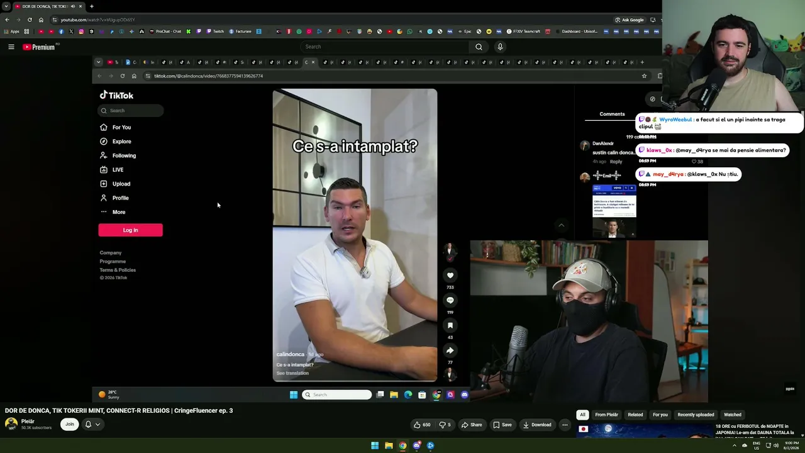Screen dimensions: 805x453
Task: Open the Epic bookmark
Action: coord(465,31)
